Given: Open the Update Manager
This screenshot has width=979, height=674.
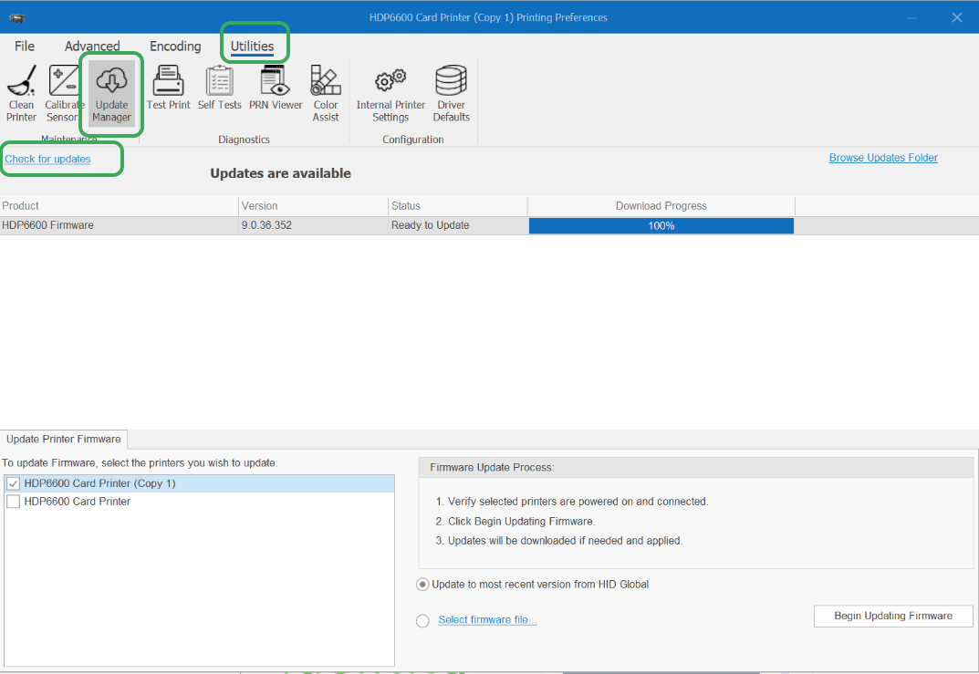Looking at the screenshot, I should [x=111, y=94].
